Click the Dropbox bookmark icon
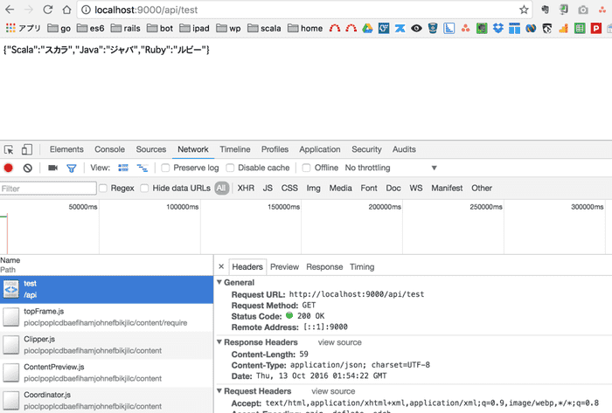The height and width of the screenshot is (413, 612). pos(498,29)
